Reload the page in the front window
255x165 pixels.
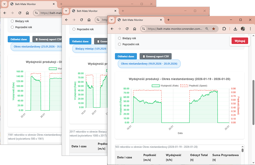127,29
